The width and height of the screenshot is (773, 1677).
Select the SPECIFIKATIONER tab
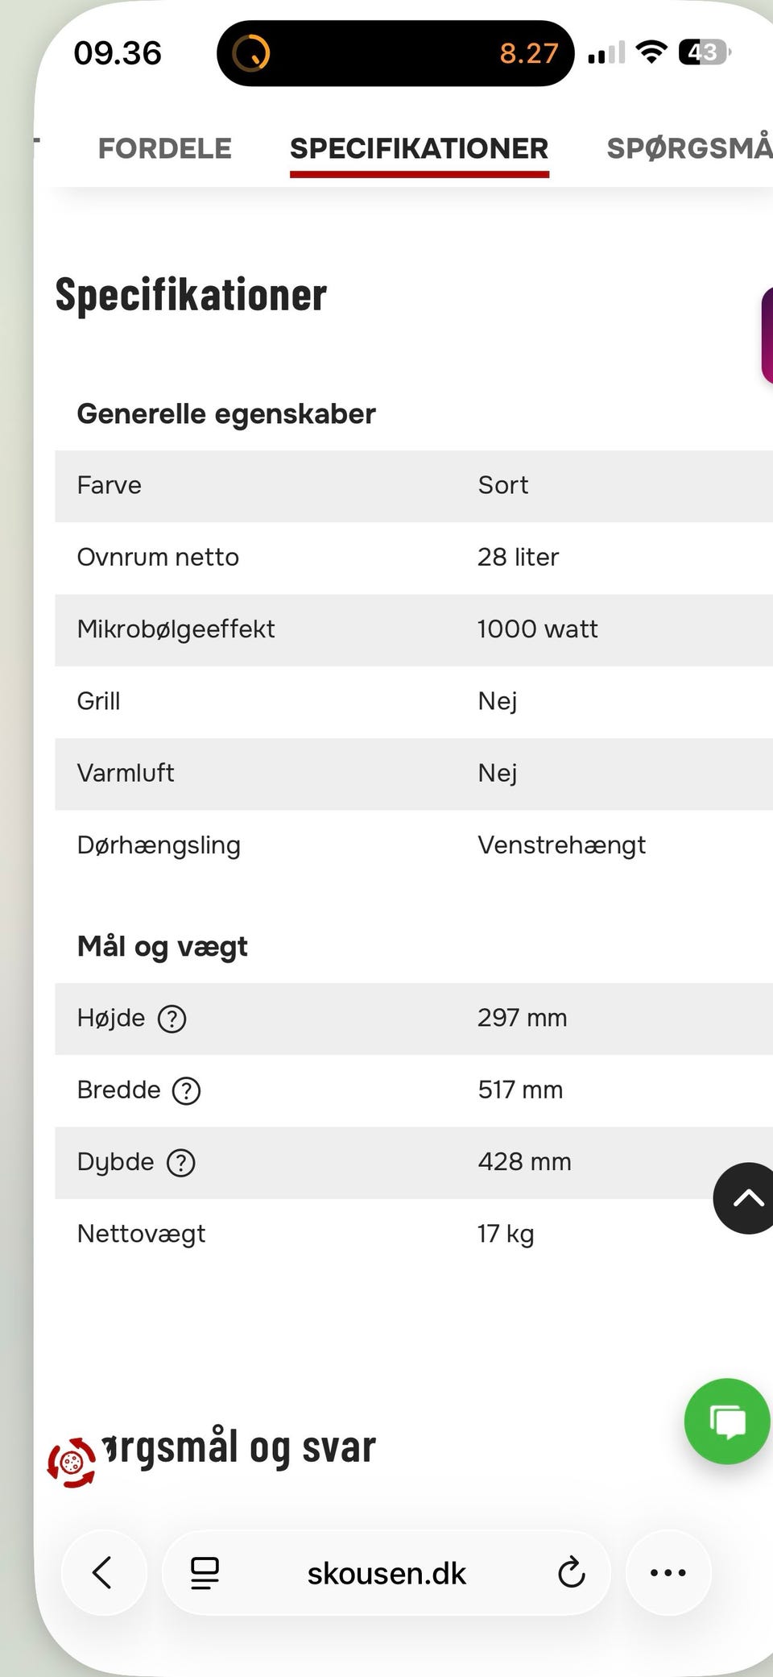pyautogui.click(x=420, y=148)
